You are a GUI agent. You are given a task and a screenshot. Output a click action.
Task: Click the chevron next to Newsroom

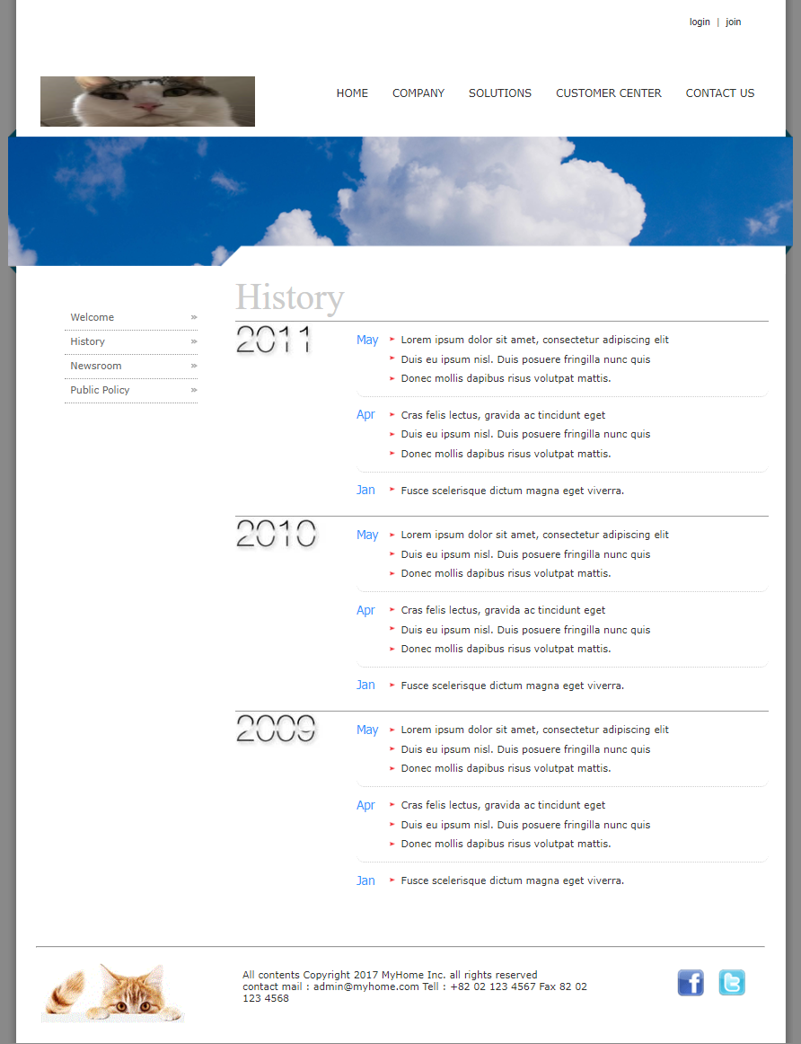[x=194, y=366]
